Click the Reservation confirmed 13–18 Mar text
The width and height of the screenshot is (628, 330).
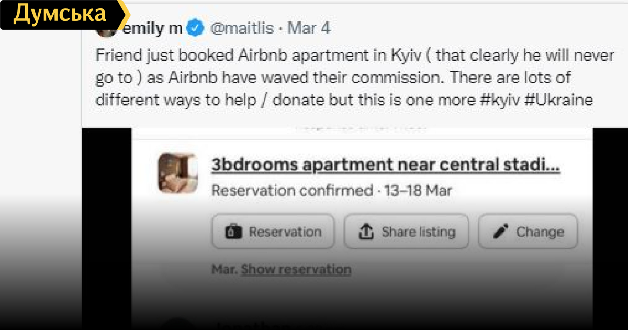pos(331,190)
